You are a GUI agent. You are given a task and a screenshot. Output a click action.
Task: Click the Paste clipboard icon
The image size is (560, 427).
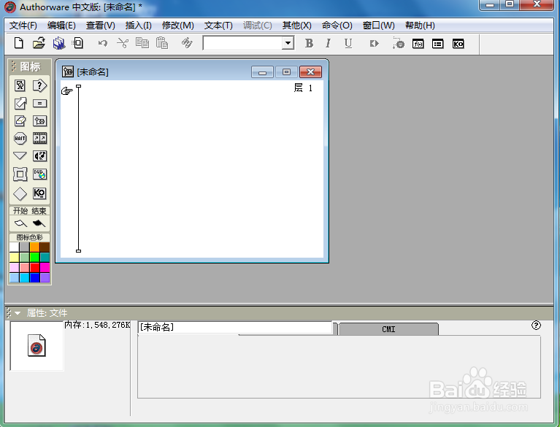click(162, 43)
